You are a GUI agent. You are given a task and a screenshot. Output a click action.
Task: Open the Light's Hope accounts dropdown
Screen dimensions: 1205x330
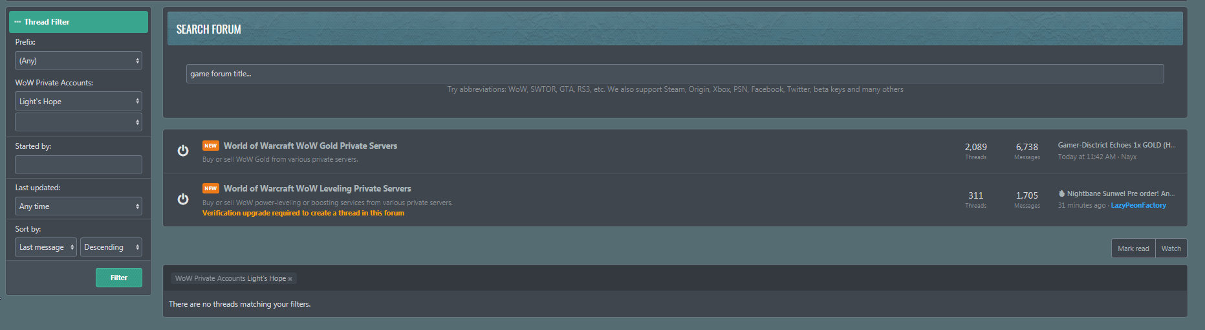click(78, 102)
